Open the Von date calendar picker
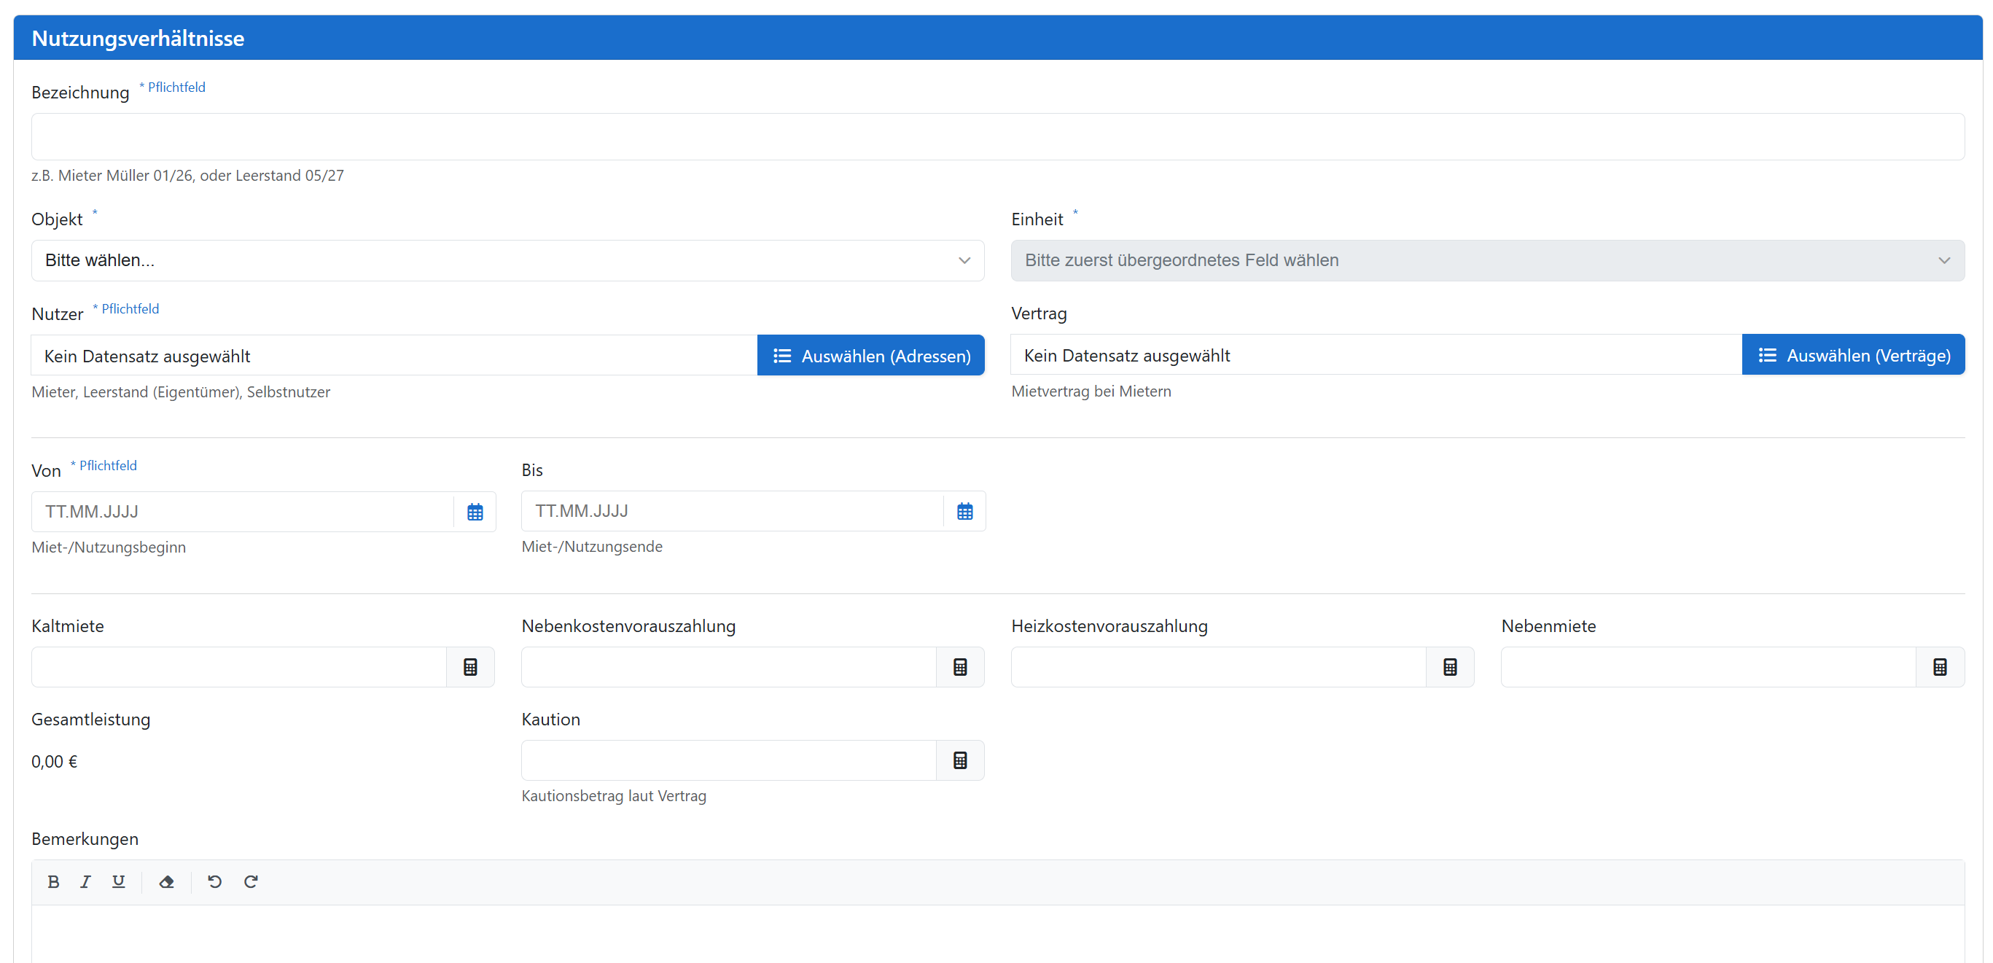 [x=475, y=511]
